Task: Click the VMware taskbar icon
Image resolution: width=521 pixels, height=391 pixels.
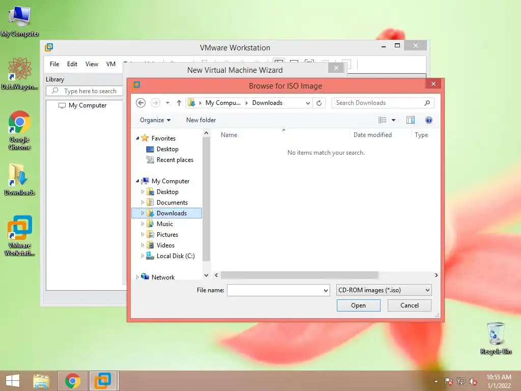Action: tap(103, 381)
